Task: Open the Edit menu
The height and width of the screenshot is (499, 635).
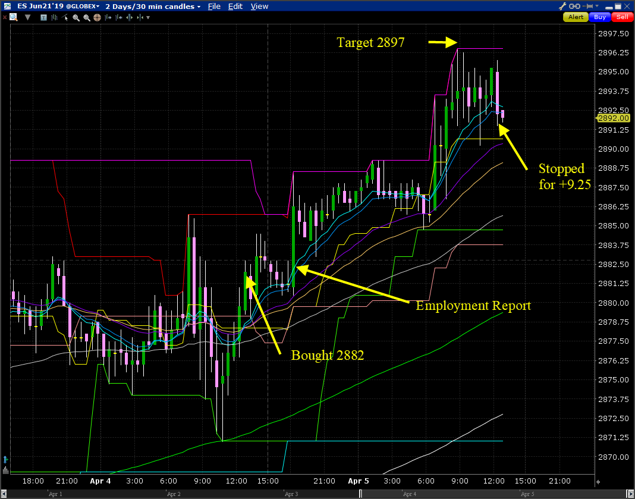Action: click(x=235, y=6)
